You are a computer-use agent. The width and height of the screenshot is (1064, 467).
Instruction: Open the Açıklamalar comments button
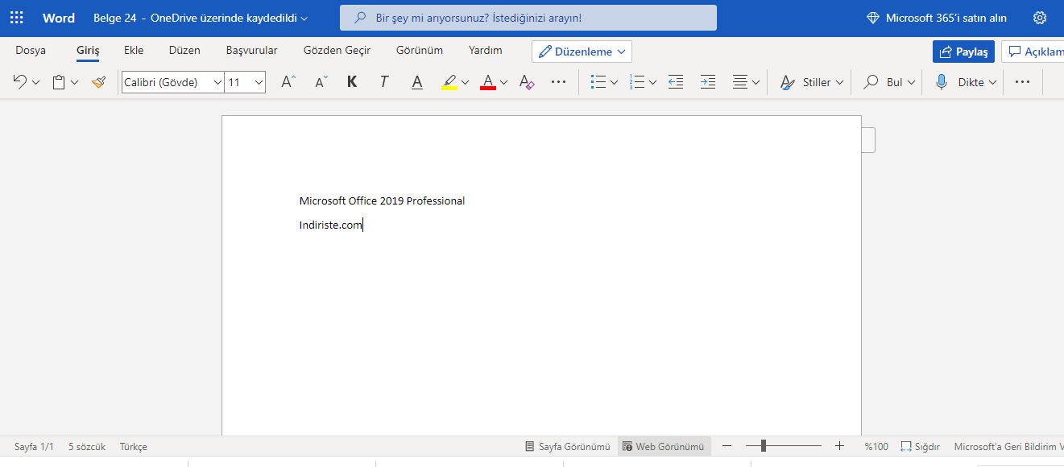coord(1033,52)
